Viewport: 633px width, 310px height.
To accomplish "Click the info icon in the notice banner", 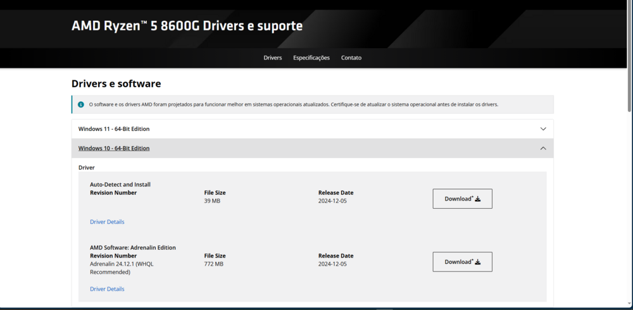I will [80, 104].
